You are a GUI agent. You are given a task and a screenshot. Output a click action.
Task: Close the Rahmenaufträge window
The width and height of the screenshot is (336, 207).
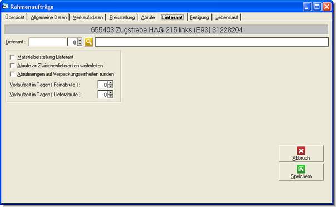coord(327,7)
